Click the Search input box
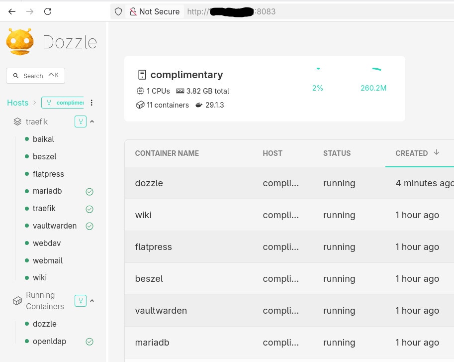Screen dimensions: 454x362 coord(35,76)
